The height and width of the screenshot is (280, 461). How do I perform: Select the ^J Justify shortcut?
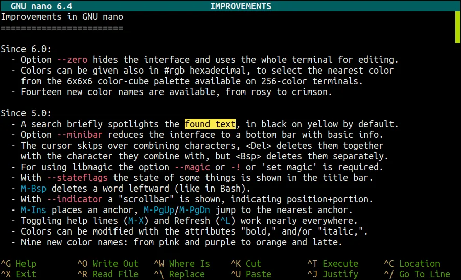333,274
